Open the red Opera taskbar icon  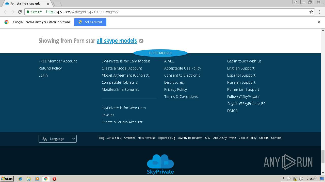[54, 179]
